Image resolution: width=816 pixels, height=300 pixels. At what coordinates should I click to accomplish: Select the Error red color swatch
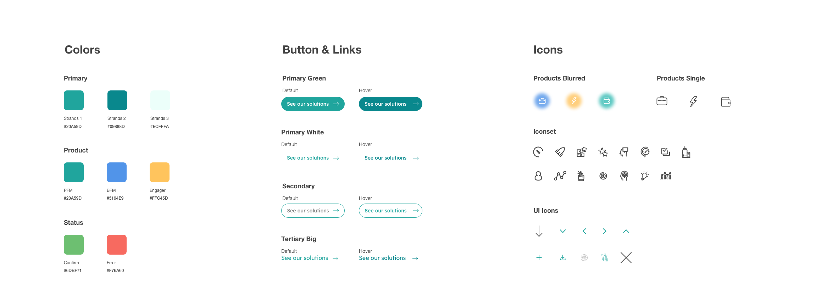click(117, 245)
